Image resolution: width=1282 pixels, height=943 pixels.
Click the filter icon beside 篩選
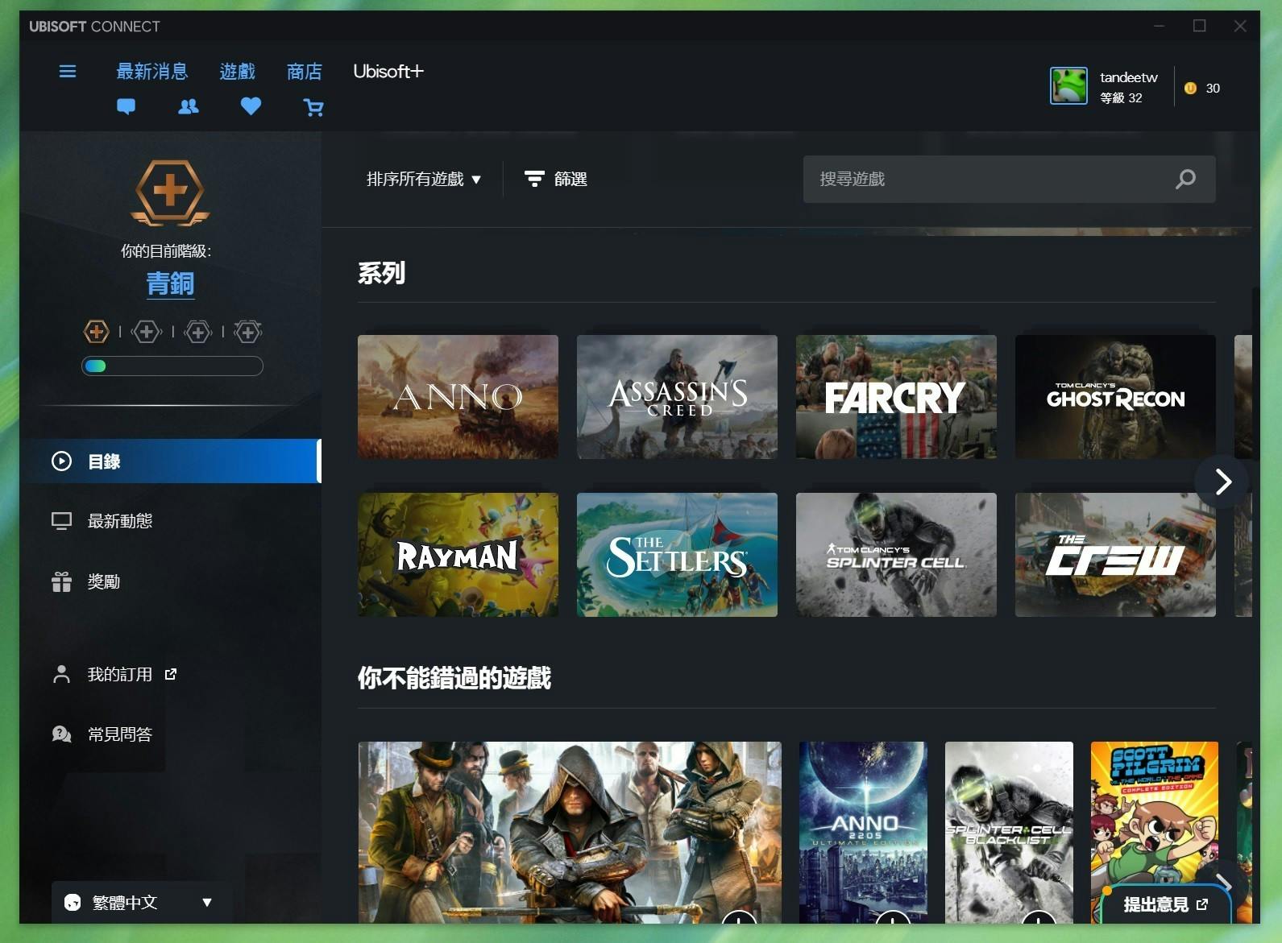534,179
